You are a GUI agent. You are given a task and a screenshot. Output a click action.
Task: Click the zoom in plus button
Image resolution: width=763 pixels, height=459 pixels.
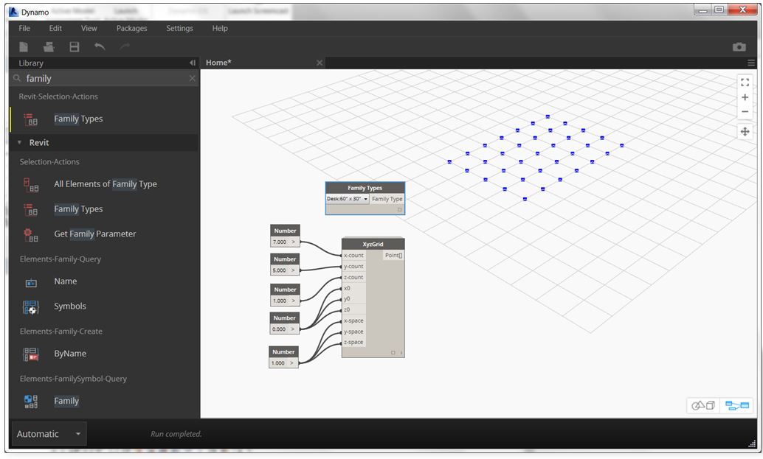click(745, 97)
